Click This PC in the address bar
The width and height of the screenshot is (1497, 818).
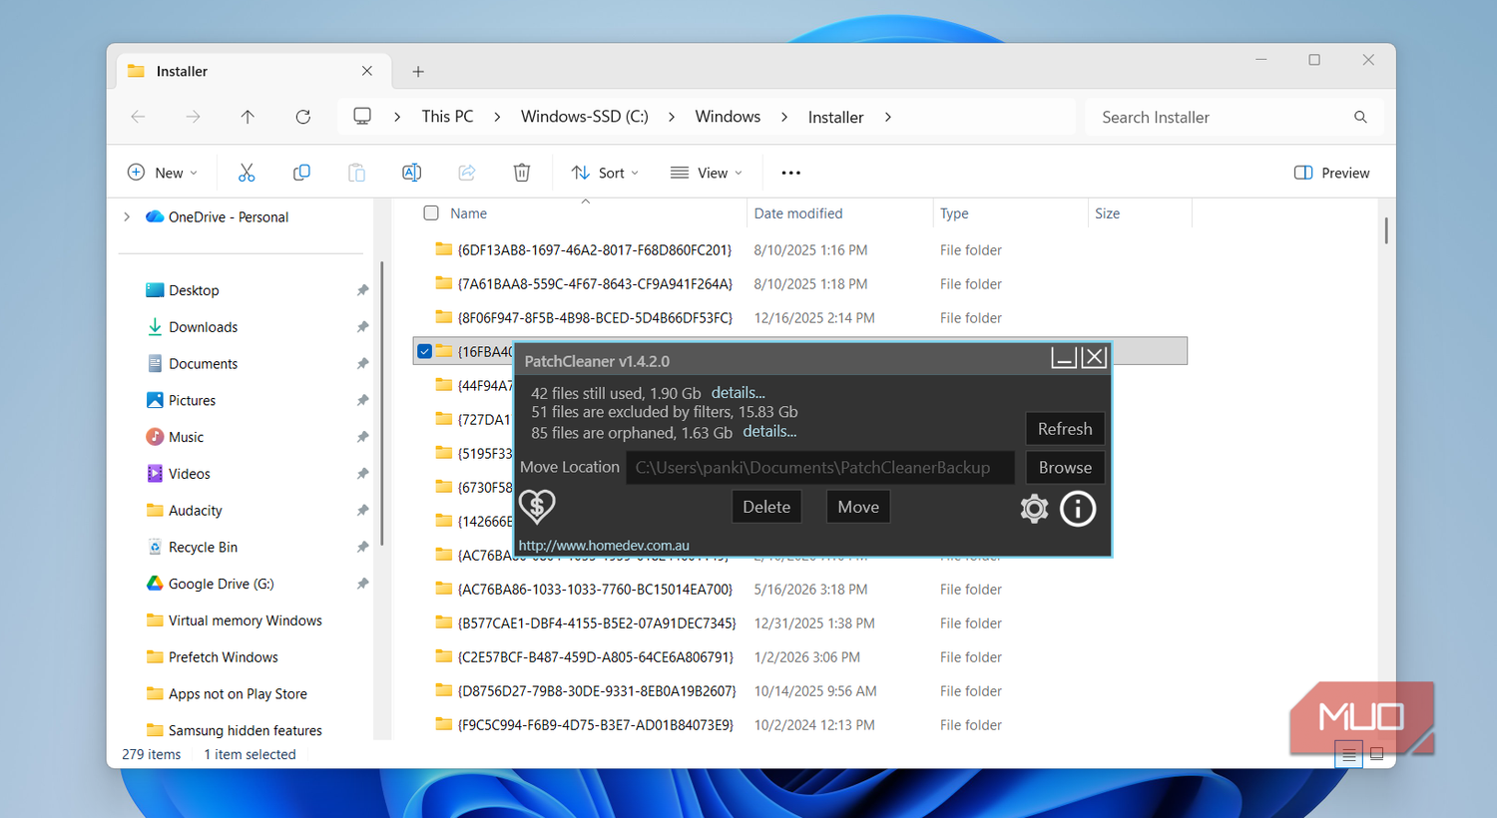pos(447,117)
